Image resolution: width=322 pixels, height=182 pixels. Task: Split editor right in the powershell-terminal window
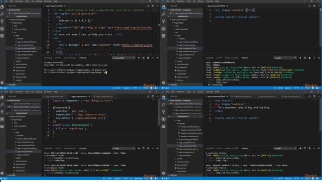pyautogui.click(x=153, y=6)
